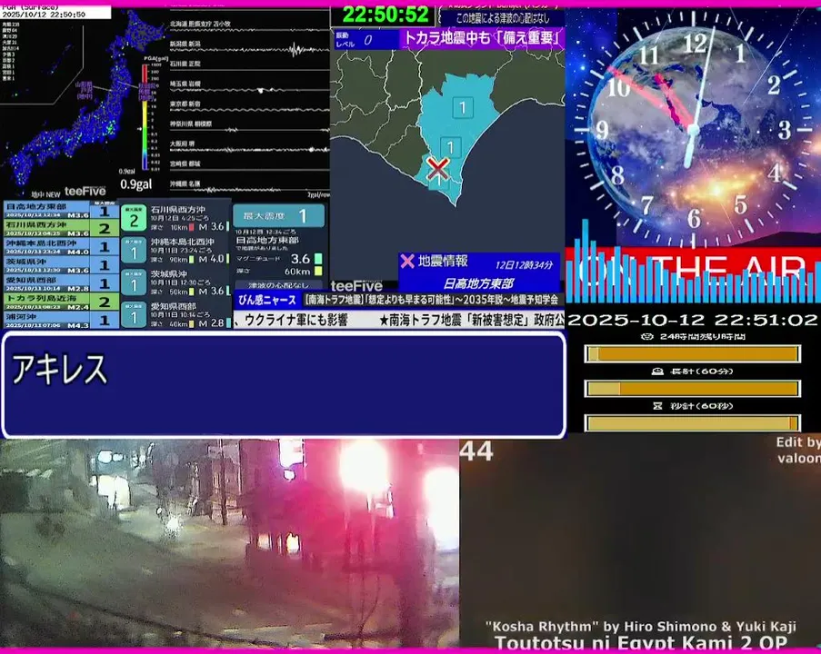Click the PGA (Surface) timestamp box
Image resolution: width=821 pixels, height=654 pixels.
click(55, 12)
